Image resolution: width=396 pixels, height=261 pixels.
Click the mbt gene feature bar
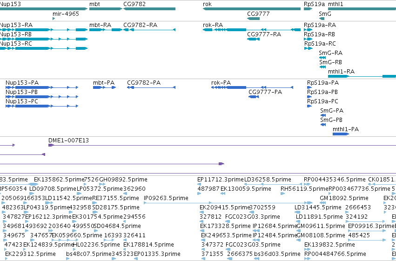[x=106, y=9]
